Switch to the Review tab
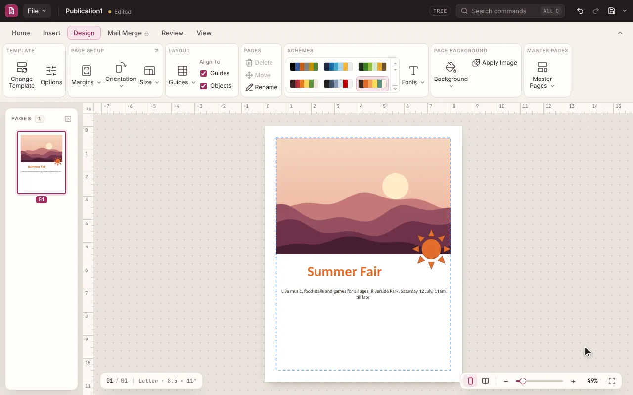633x395 pixels. coord(173,33)
